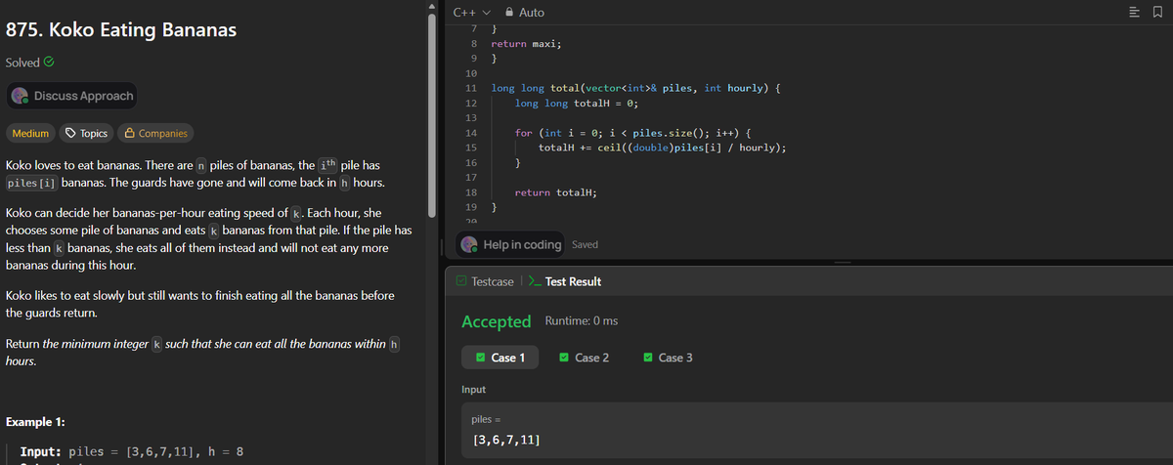
Task: Click the Companies lock icon
Action: click(130, 133)
